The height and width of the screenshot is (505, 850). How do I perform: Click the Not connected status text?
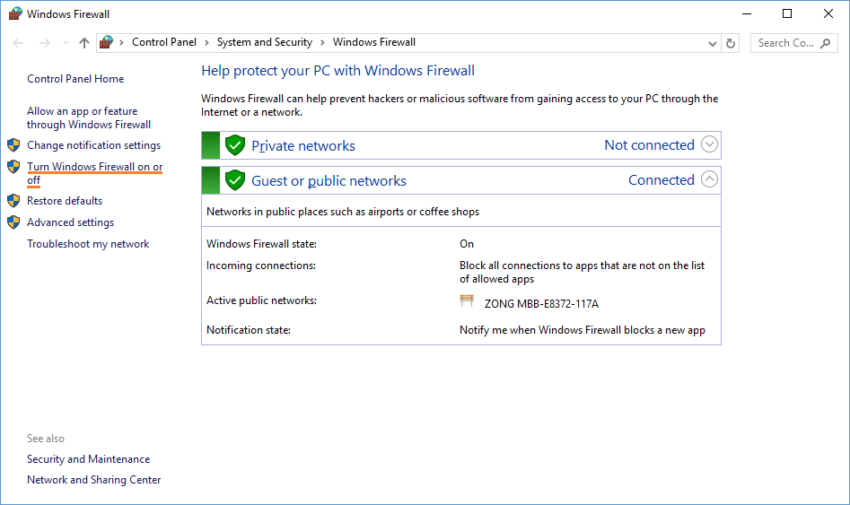pos(649,144)
